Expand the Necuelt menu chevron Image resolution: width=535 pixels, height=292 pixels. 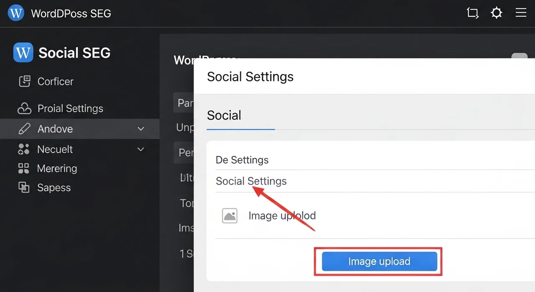[141, 149]
